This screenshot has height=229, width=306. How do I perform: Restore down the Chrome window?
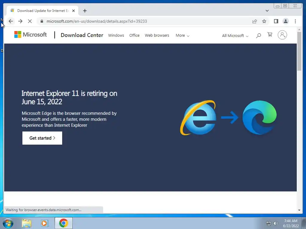(285, 6)
